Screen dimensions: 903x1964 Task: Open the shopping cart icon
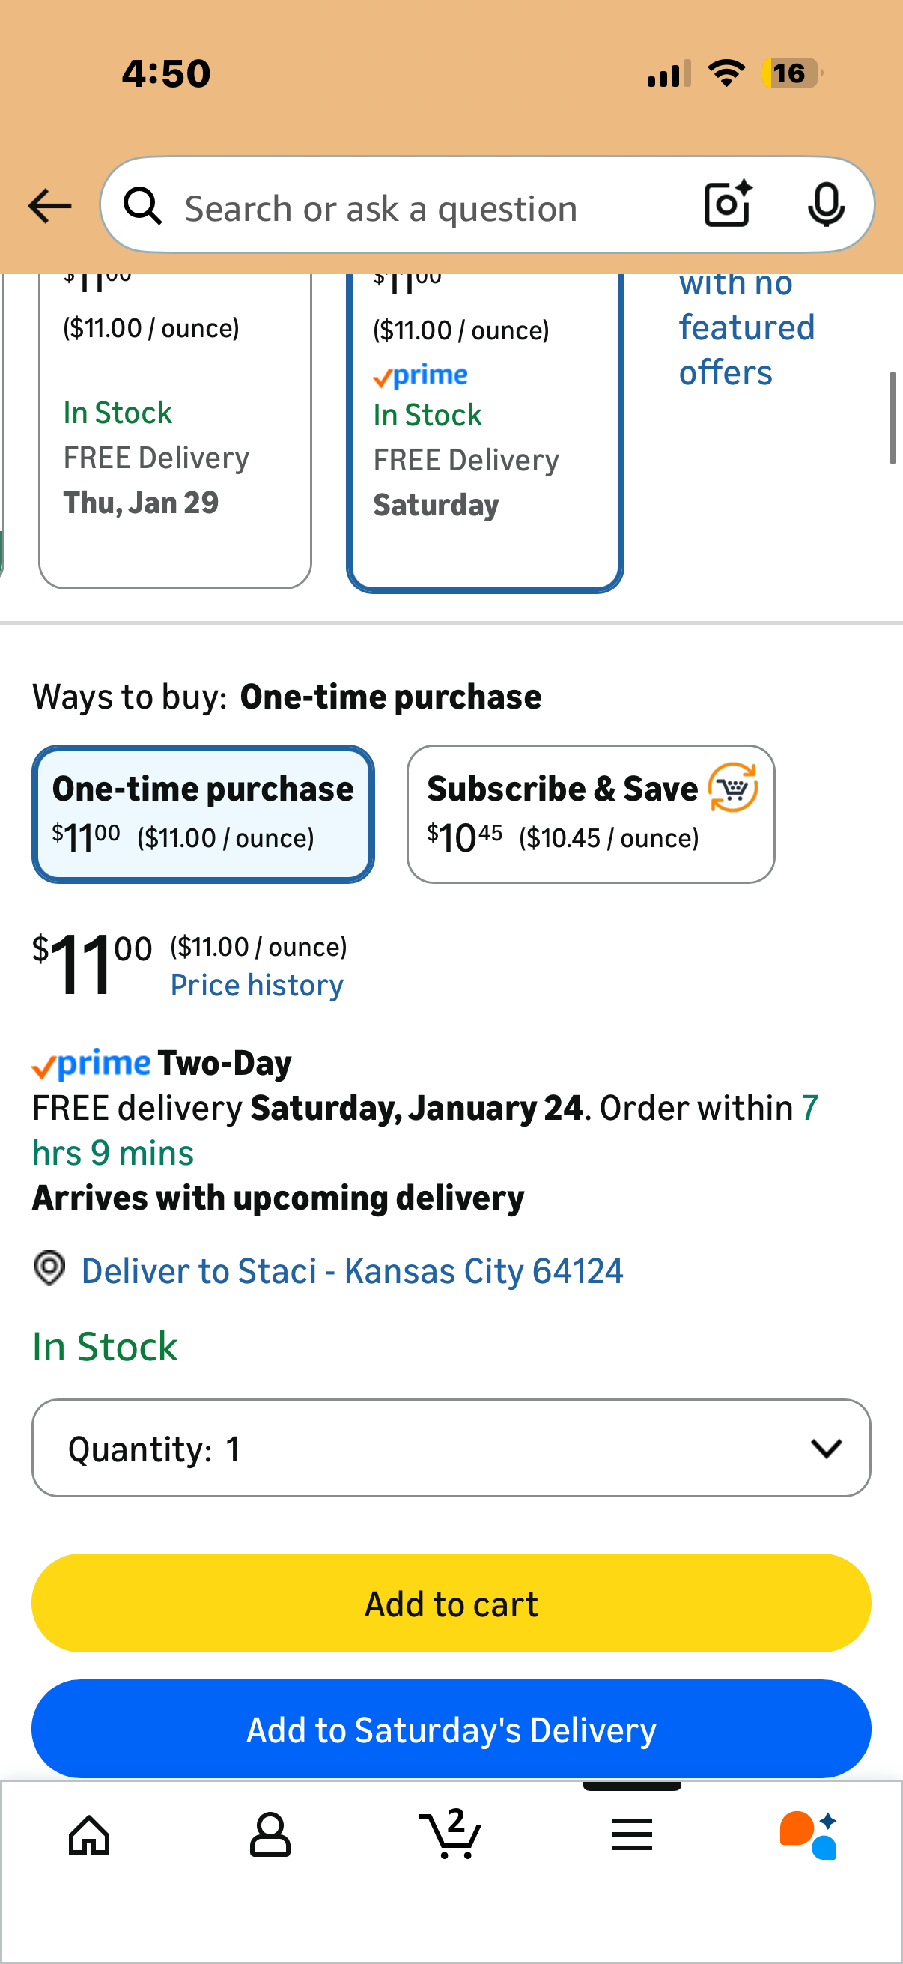450,1833
